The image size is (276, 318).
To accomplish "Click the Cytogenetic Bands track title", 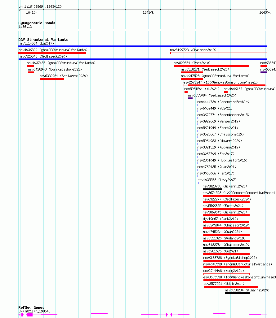I will 37,23.
